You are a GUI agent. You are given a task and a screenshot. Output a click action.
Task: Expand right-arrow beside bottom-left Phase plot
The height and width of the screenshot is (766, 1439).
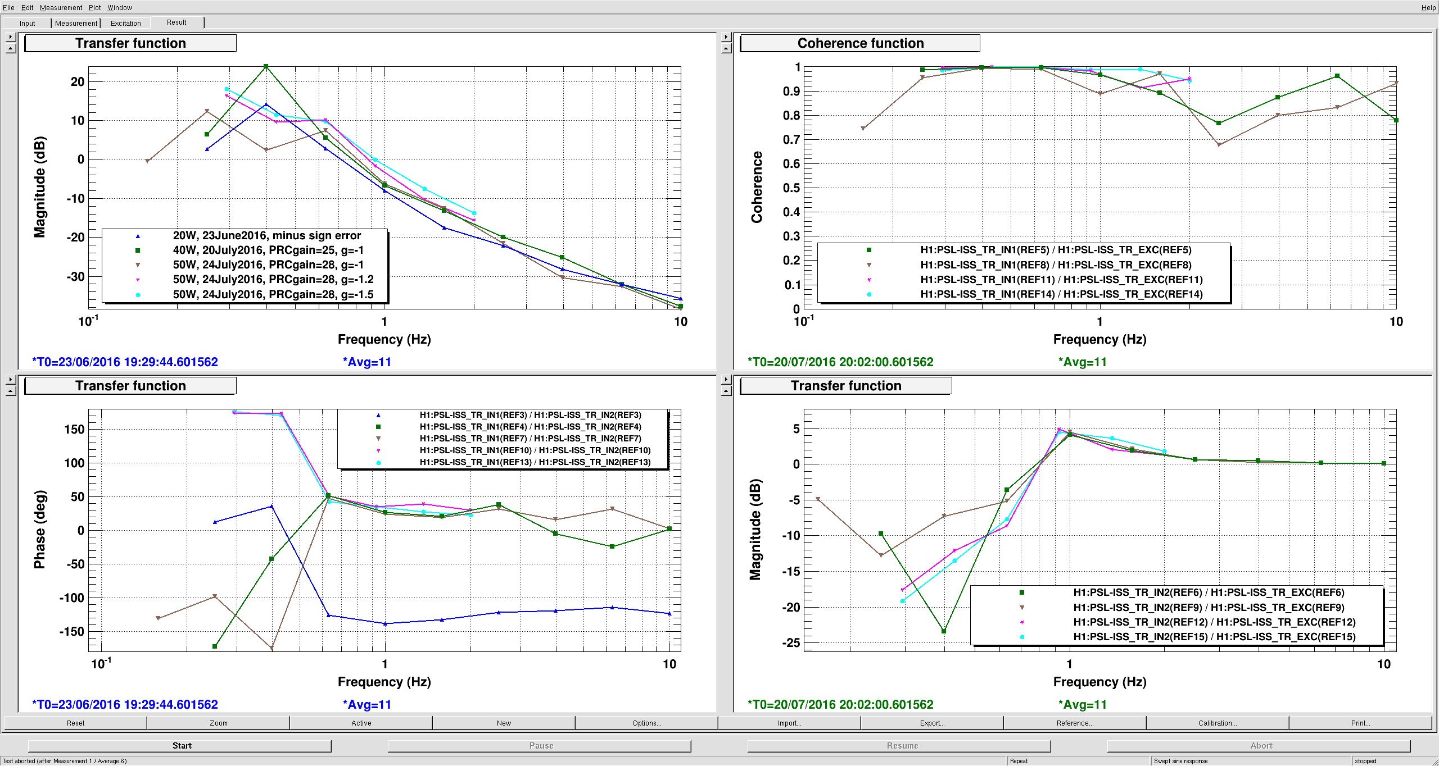pyautogui.click(x=11, y=380)
